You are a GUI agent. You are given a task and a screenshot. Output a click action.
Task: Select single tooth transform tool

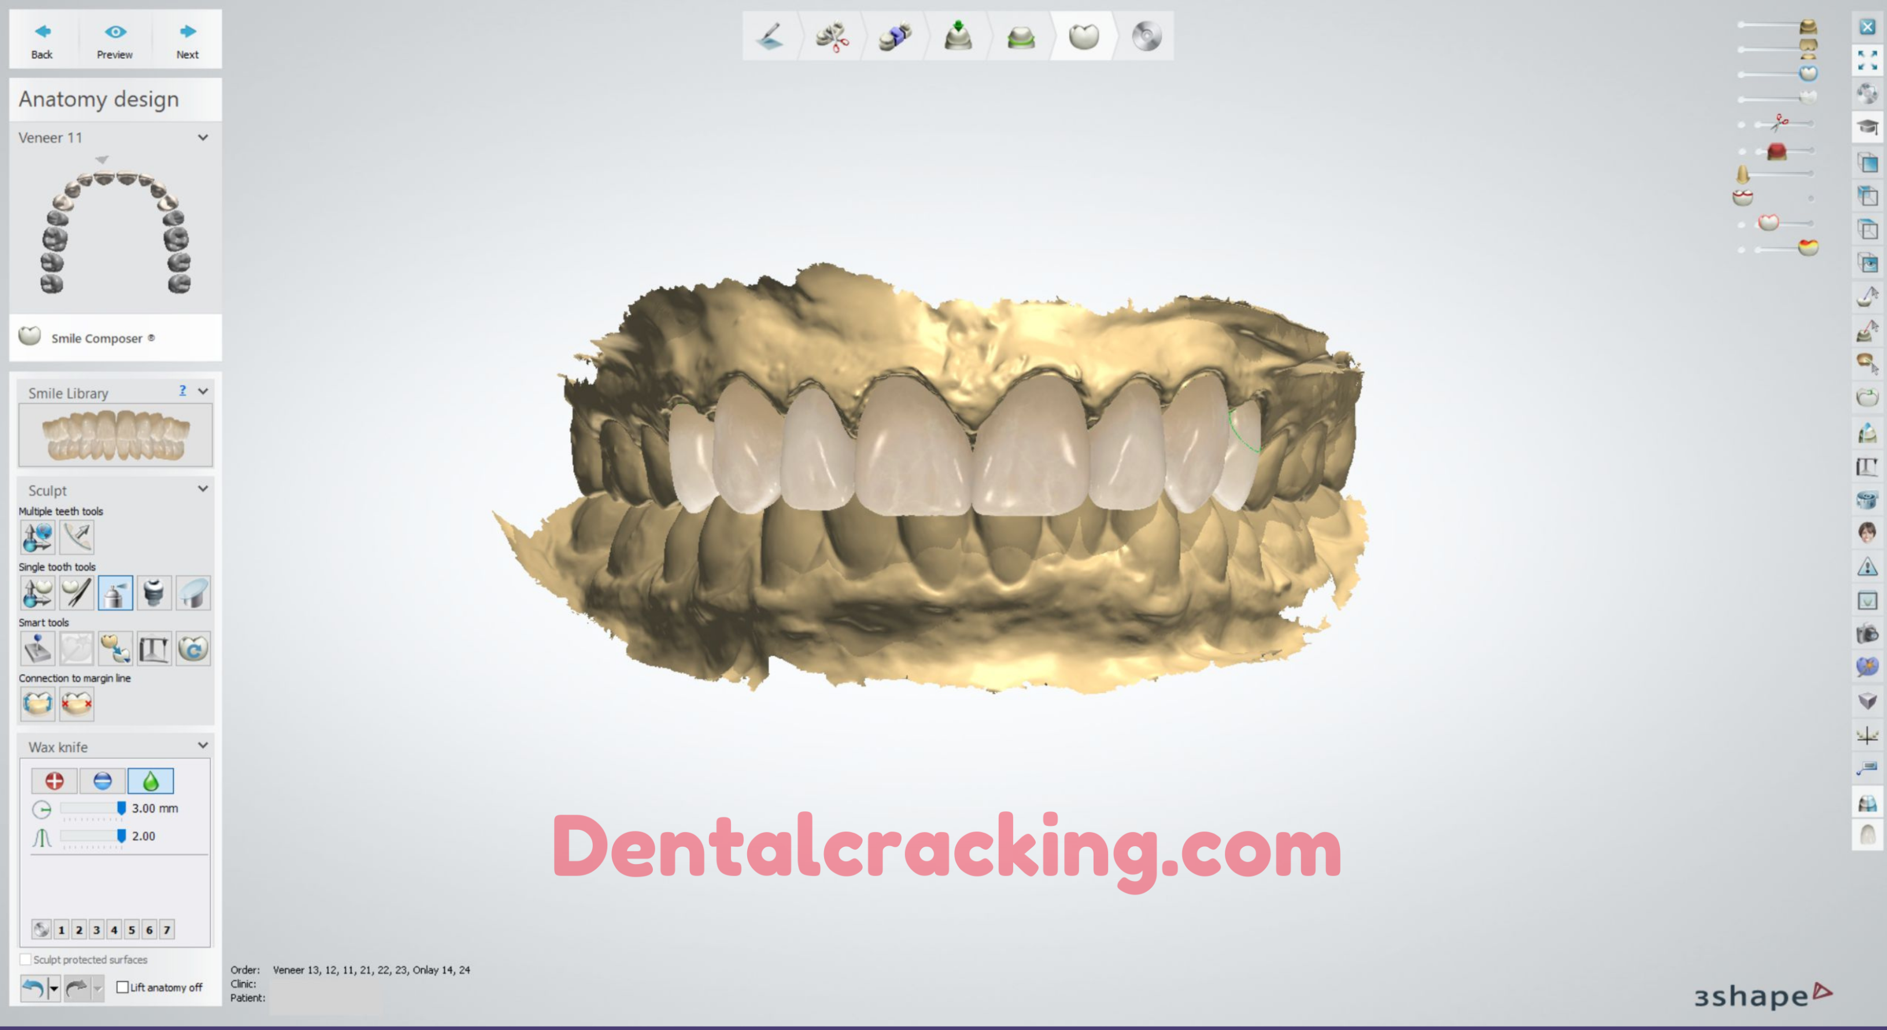coord(38,593)
